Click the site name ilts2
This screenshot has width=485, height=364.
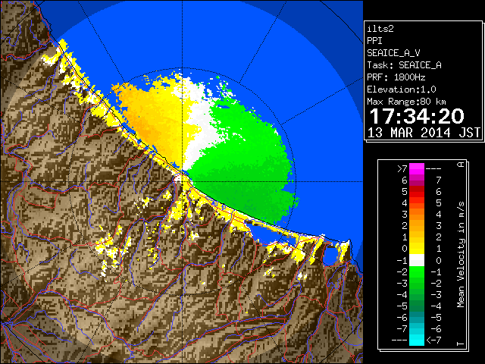coord(380,29)
